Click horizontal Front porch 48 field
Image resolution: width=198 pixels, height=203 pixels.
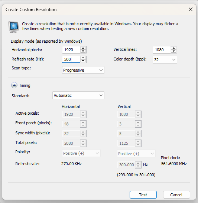[x=71, y=124]
